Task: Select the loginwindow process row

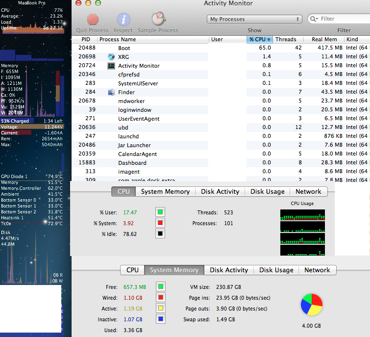Action: click(221, 110)
